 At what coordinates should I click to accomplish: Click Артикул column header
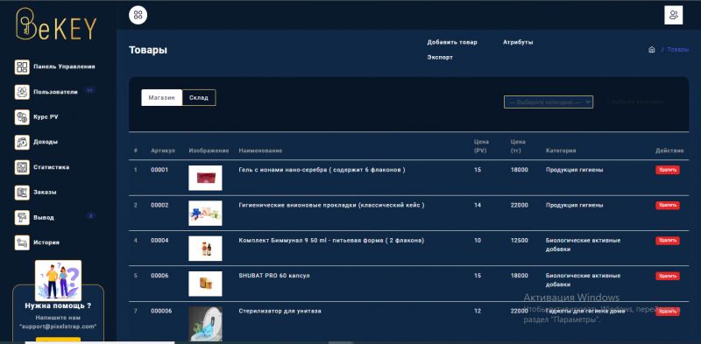click(163, 151)
